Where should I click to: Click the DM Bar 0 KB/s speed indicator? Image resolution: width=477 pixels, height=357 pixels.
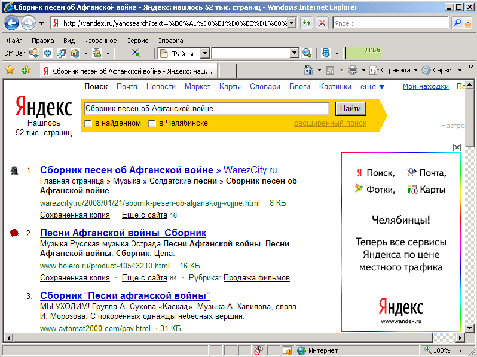point(363,53)
